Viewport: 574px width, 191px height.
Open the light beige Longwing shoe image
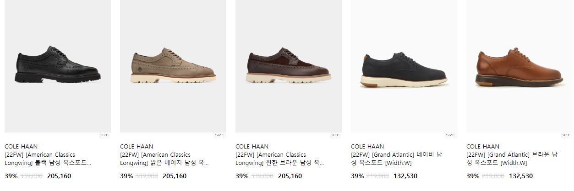(173, 66)
